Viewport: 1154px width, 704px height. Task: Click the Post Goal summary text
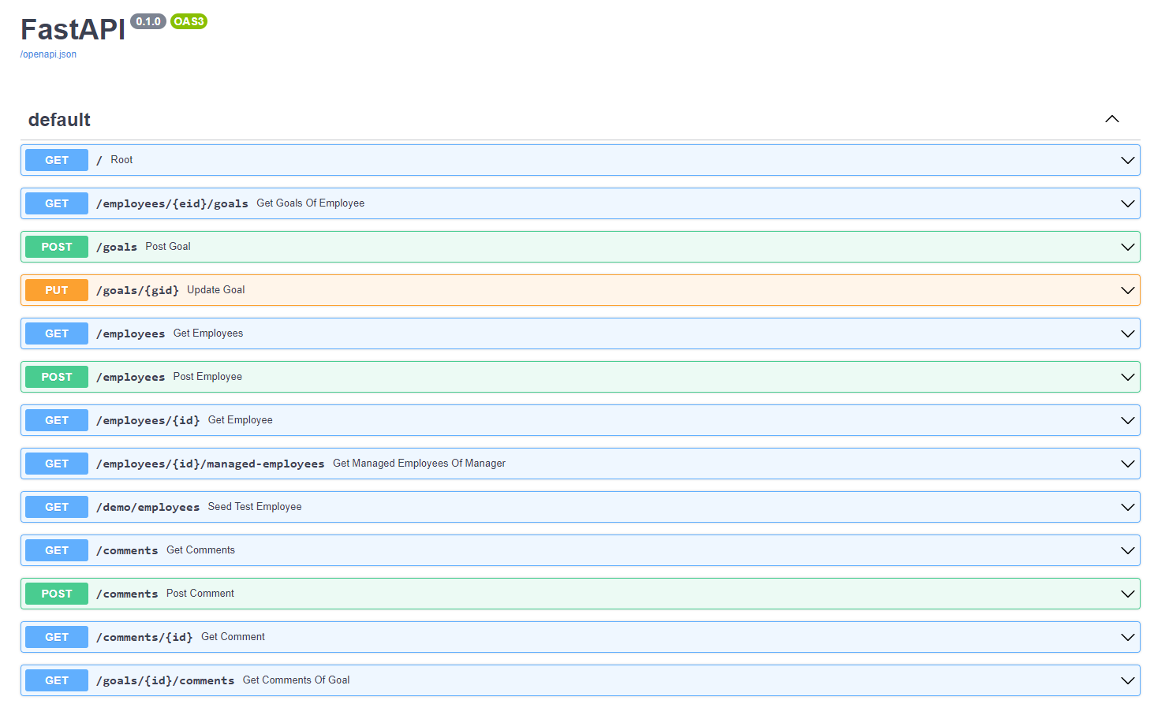pyautogui.click(x=168, y=246)
